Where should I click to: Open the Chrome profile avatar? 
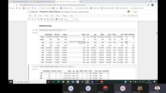click(x=153, y=5)
